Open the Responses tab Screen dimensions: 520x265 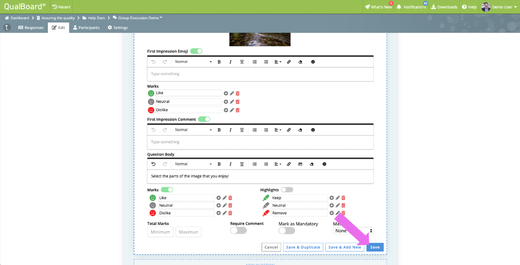[x=31, y=28]
